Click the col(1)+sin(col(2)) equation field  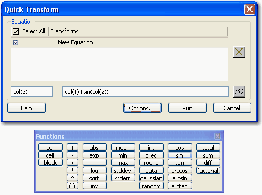click(145, 92)
